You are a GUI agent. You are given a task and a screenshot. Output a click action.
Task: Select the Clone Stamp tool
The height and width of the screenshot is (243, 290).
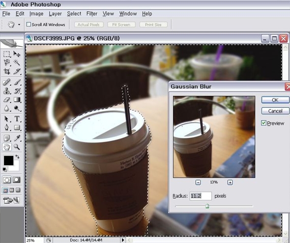(x=7, y=91)
